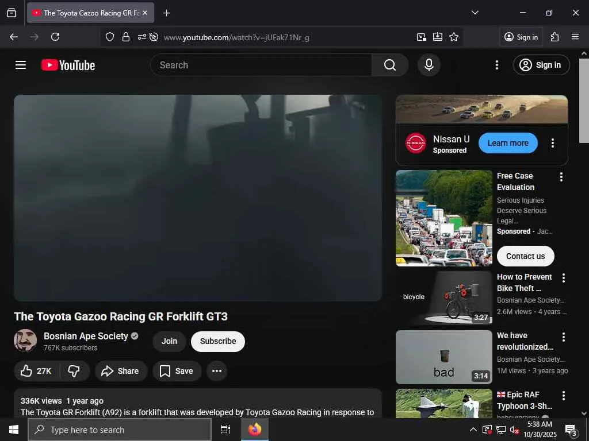The image size is (589, 441).
Task: Click the Windows taskbar search box
Action: point(120,430)
